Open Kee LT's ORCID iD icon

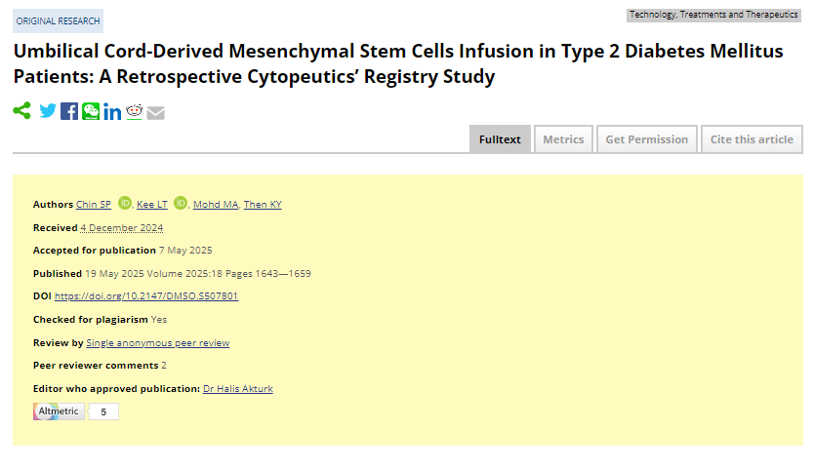pyautogui.click(x=181, y=203)
